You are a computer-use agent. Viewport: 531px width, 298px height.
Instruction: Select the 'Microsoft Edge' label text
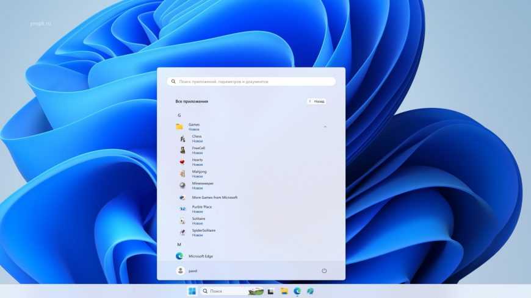click(x=201, y=256)
